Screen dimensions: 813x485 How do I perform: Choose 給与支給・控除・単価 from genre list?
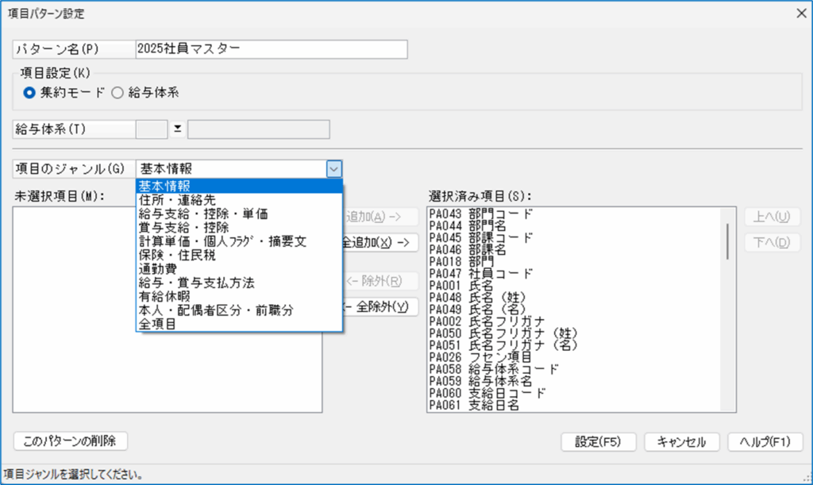tap(202, 214)
